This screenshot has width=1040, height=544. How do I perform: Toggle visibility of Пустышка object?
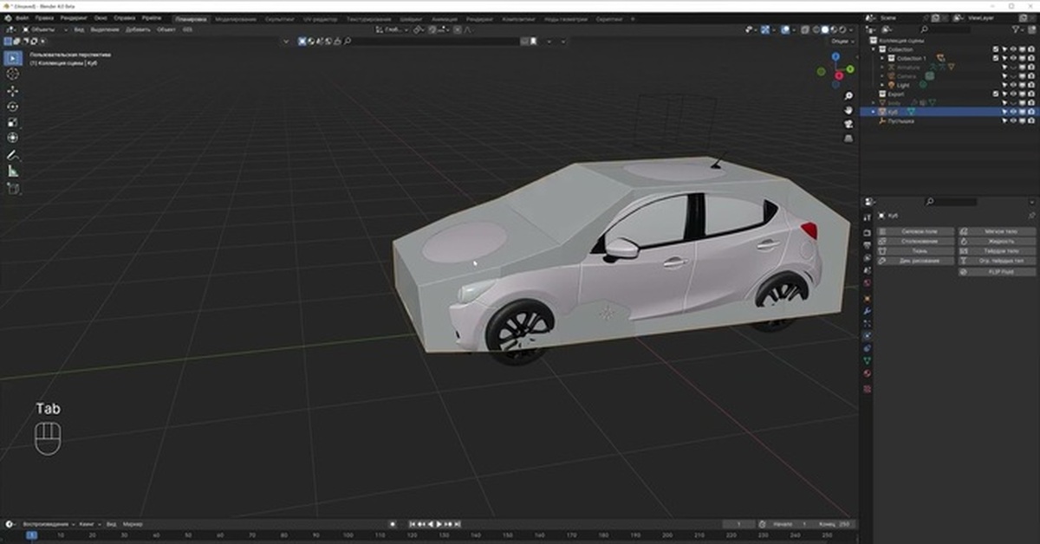point(1012,121)
